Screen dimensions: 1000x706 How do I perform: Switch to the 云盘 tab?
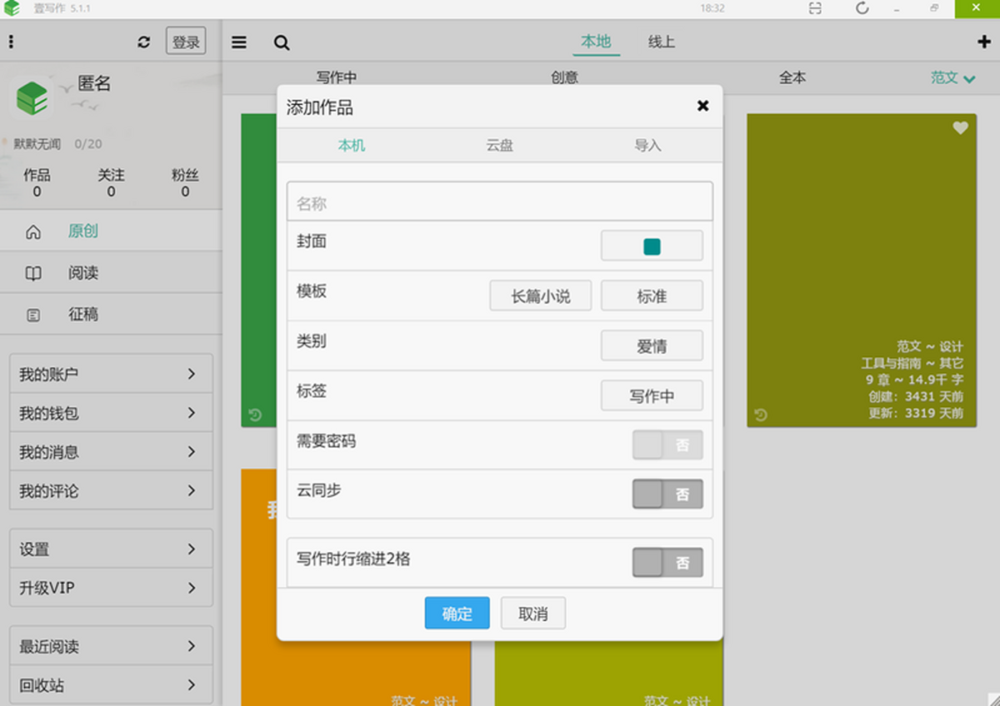pyautogui.click(x=500, y=145)
